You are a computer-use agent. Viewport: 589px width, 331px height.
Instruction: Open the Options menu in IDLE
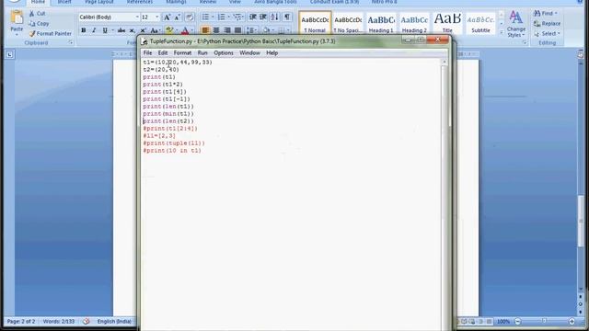(224, 53)
